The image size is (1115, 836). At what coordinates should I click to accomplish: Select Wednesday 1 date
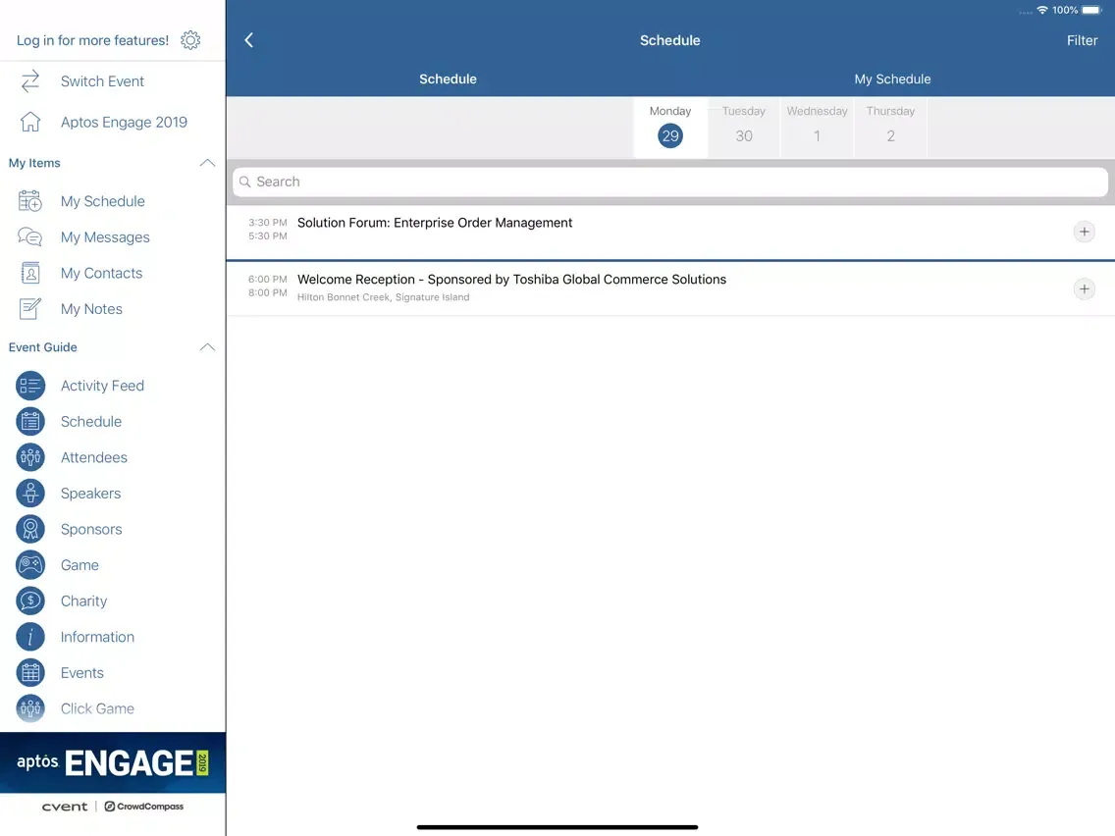pyautogui.click(x=817, y=128)
